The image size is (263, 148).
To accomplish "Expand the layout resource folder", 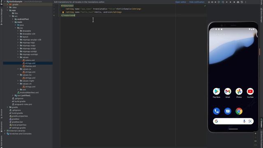I will pyautogui.click(x=18, y=37).
